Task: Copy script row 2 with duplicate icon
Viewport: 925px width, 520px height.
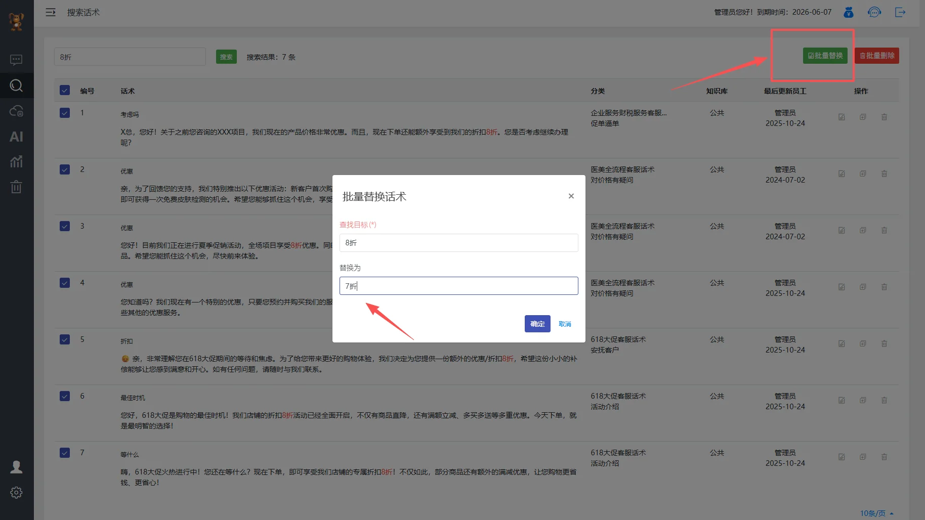Action: click(x=863, y=174)
